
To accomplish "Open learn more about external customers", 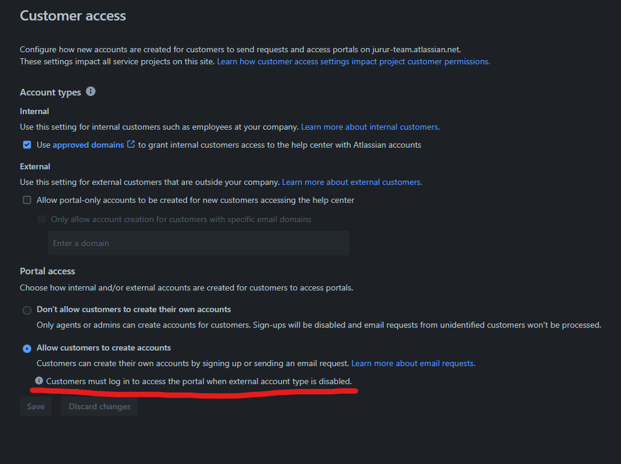I will (x=351, y=182).
